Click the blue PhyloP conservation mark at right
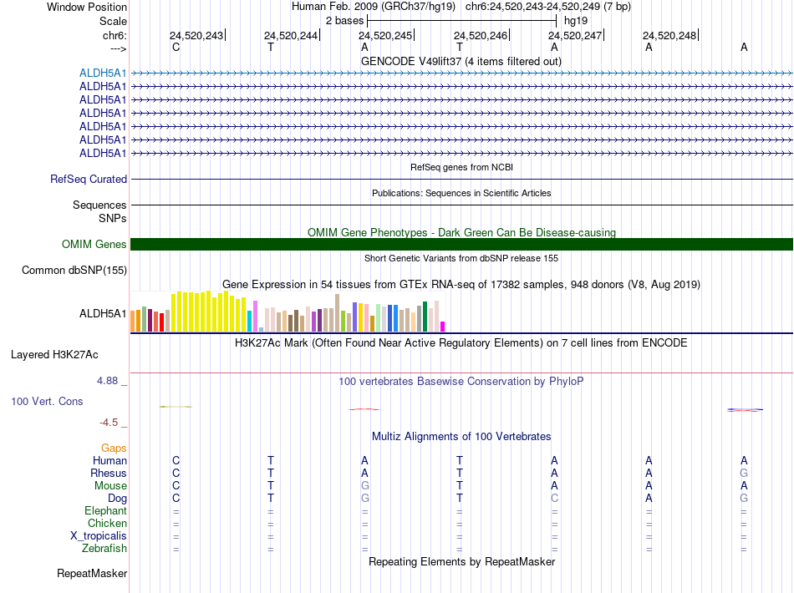 tap(745, 409)
